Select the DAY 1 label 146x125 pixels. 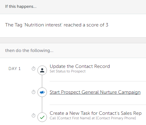[14, 69]
